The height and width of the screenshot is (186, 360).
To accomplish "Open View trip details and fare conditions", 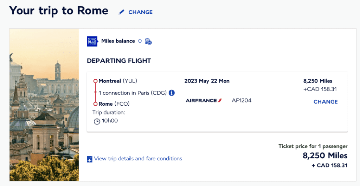I will point(138,159).
